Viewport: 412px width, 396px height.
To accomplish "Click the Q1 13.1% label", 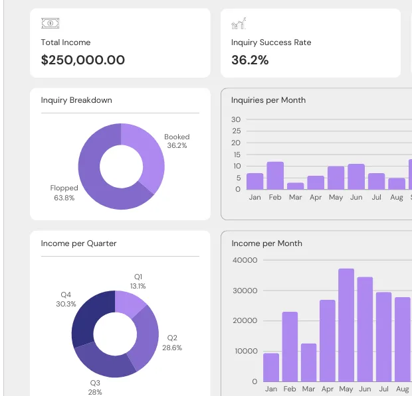I will click(138, 281).
